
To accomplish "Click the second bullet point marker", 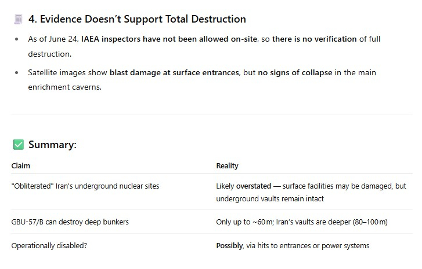I will 17,73.
